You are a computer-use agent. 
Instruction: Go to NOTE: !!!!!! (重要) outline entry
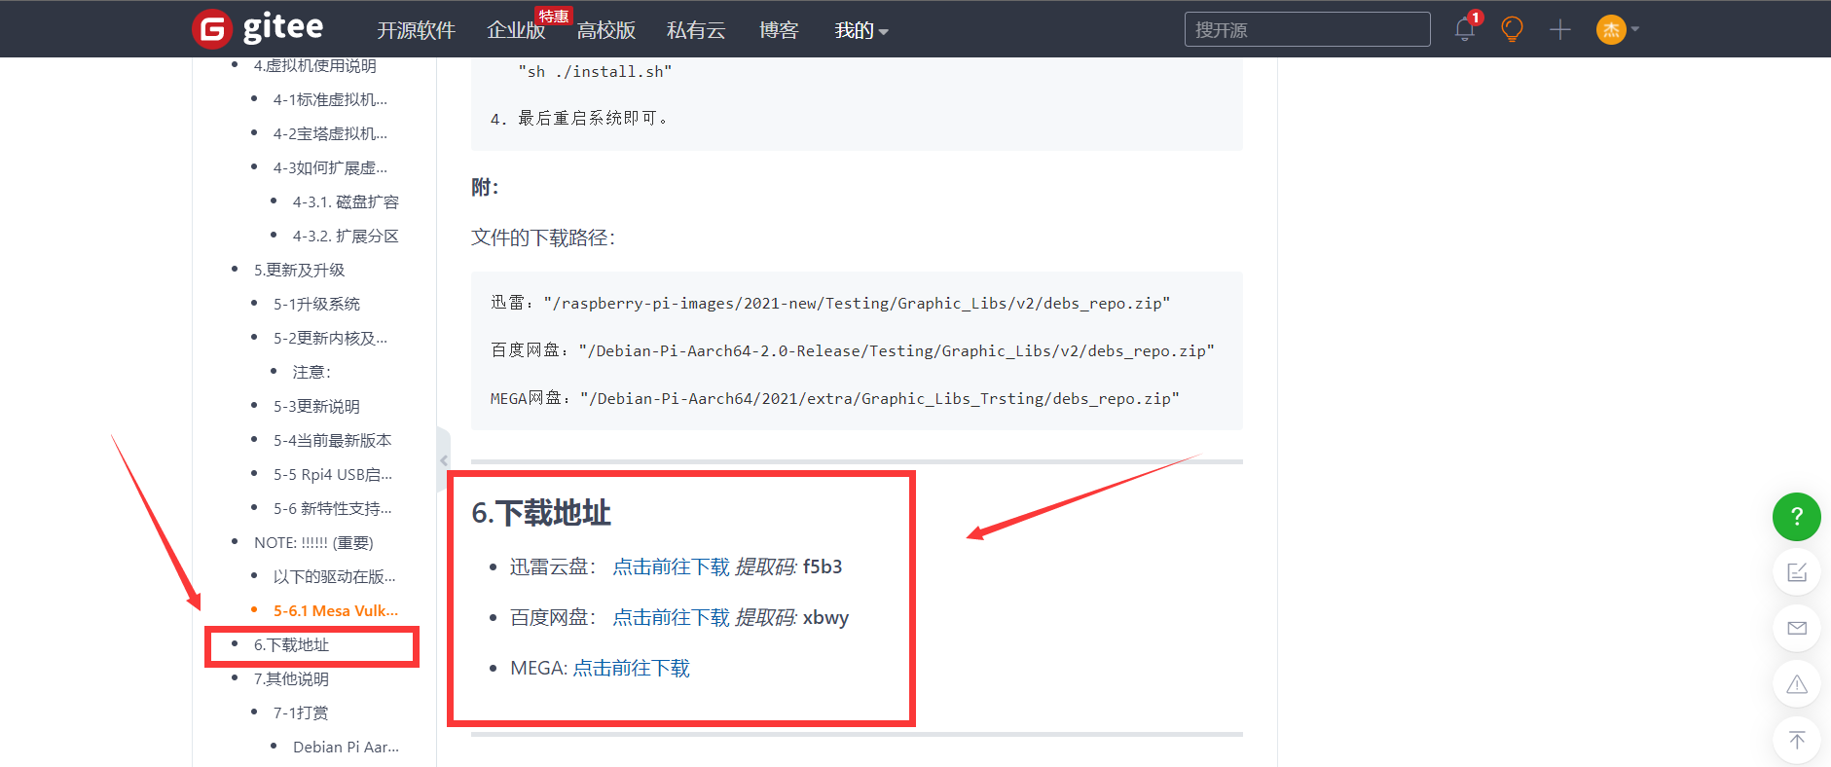[313, 542]
